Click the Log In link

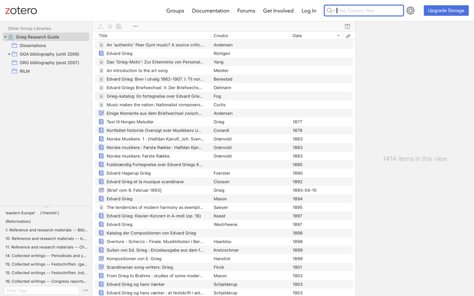309,11
